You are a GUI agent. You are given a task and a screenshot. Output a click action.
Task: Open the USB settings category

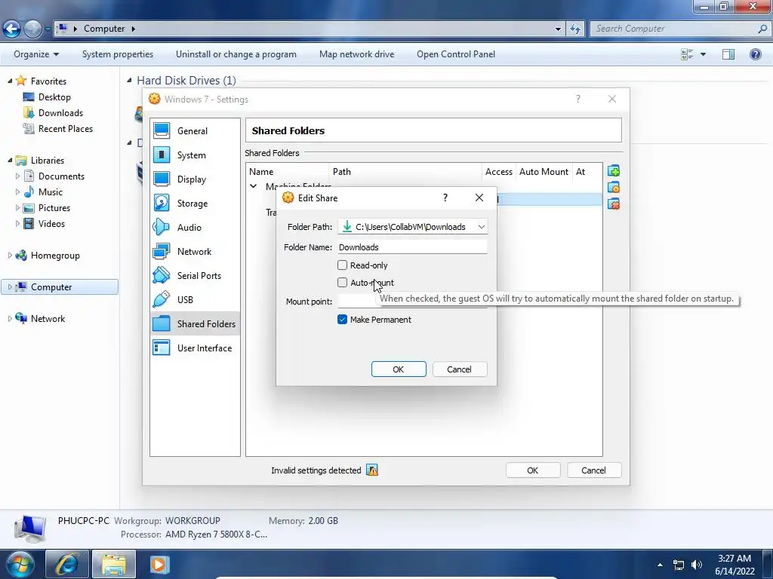[196, 300]
